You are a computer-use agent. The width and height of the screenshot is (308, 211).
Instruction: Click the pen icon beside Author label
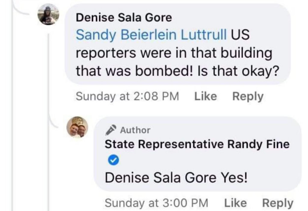pyautogui.click(x=111, y=129)
